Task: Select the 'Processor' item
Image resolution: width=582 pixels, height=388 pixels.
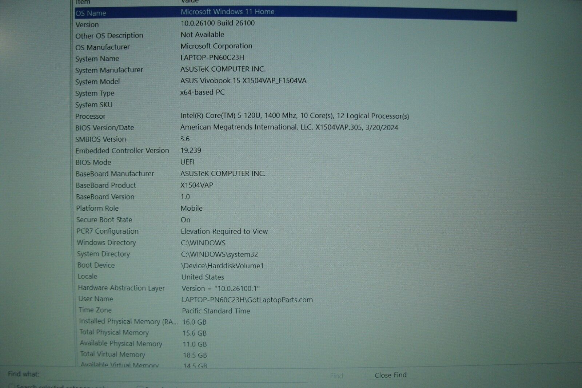Action: pos(90,116)
